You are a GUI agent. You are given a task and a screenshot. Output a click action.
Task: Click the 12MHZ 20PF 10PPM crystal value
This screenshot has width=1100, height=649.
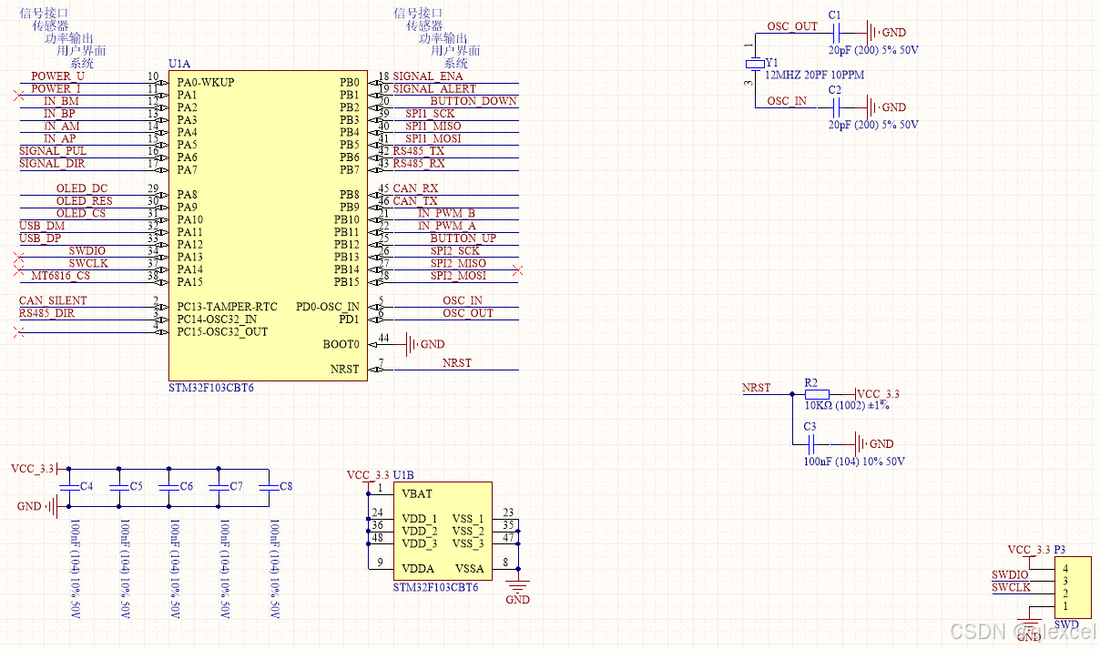tap(814, 76)
